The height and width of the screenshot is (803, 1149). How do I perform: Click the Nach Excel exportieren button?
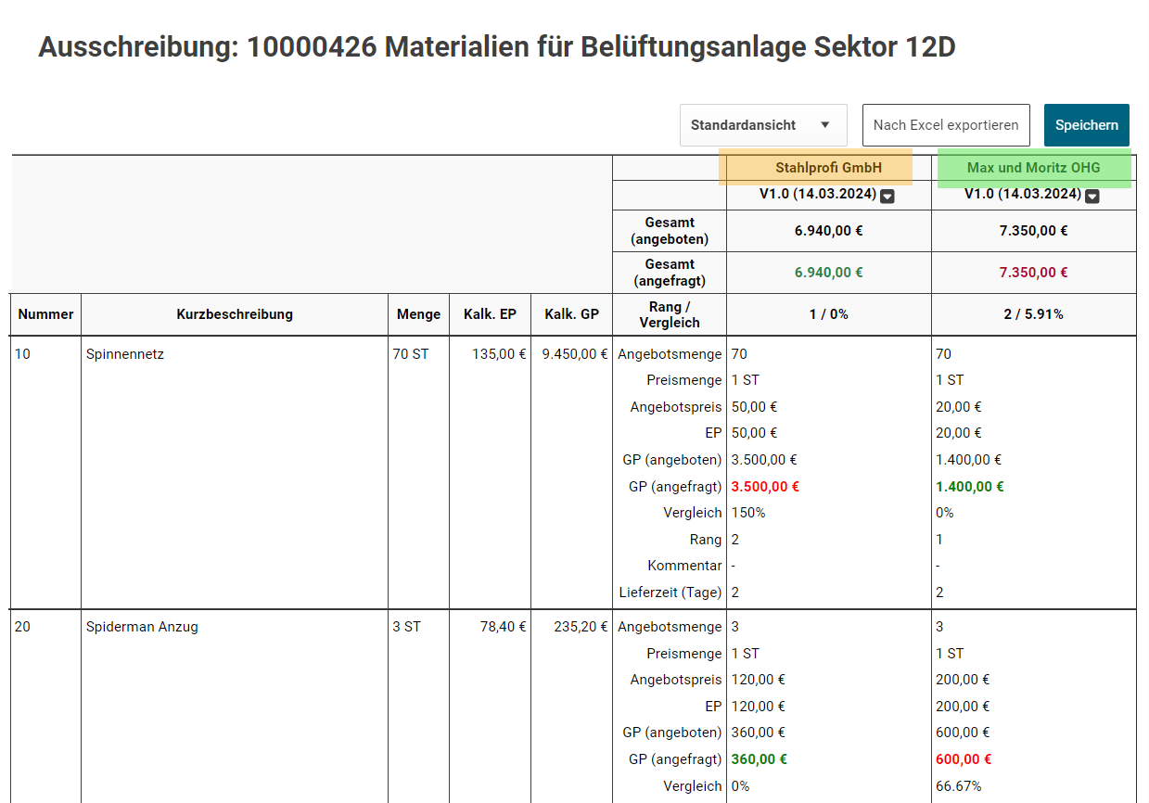coord(945,125)
